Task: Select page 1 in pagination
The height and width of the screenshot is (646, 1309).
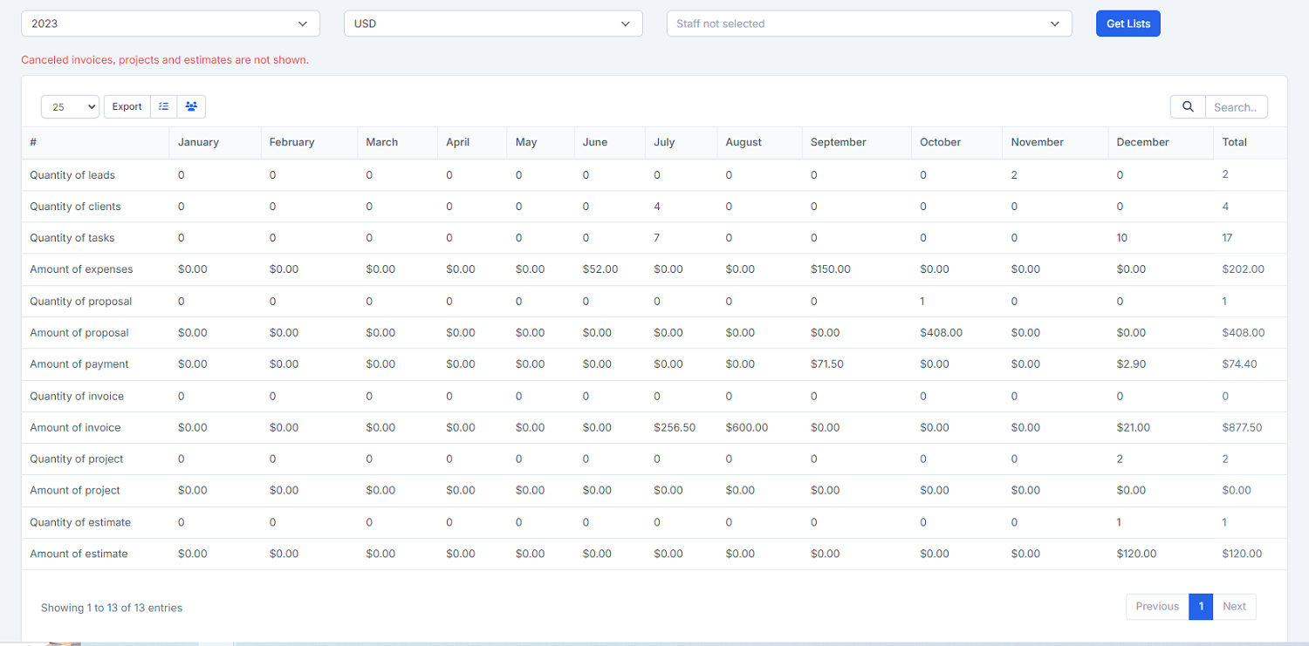Action: [x=1201, y=606]
